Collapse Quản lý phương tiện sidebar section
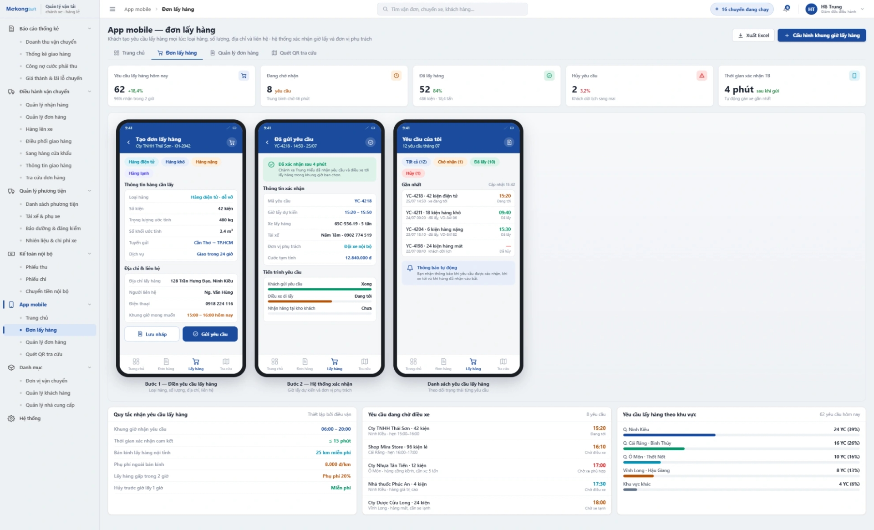The image size is (874, 530). 89,191
